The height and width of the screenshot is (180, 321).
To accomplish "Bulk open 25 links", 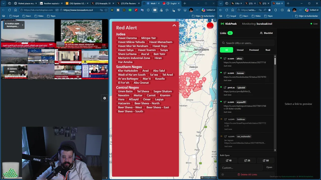I will point(247,160).
